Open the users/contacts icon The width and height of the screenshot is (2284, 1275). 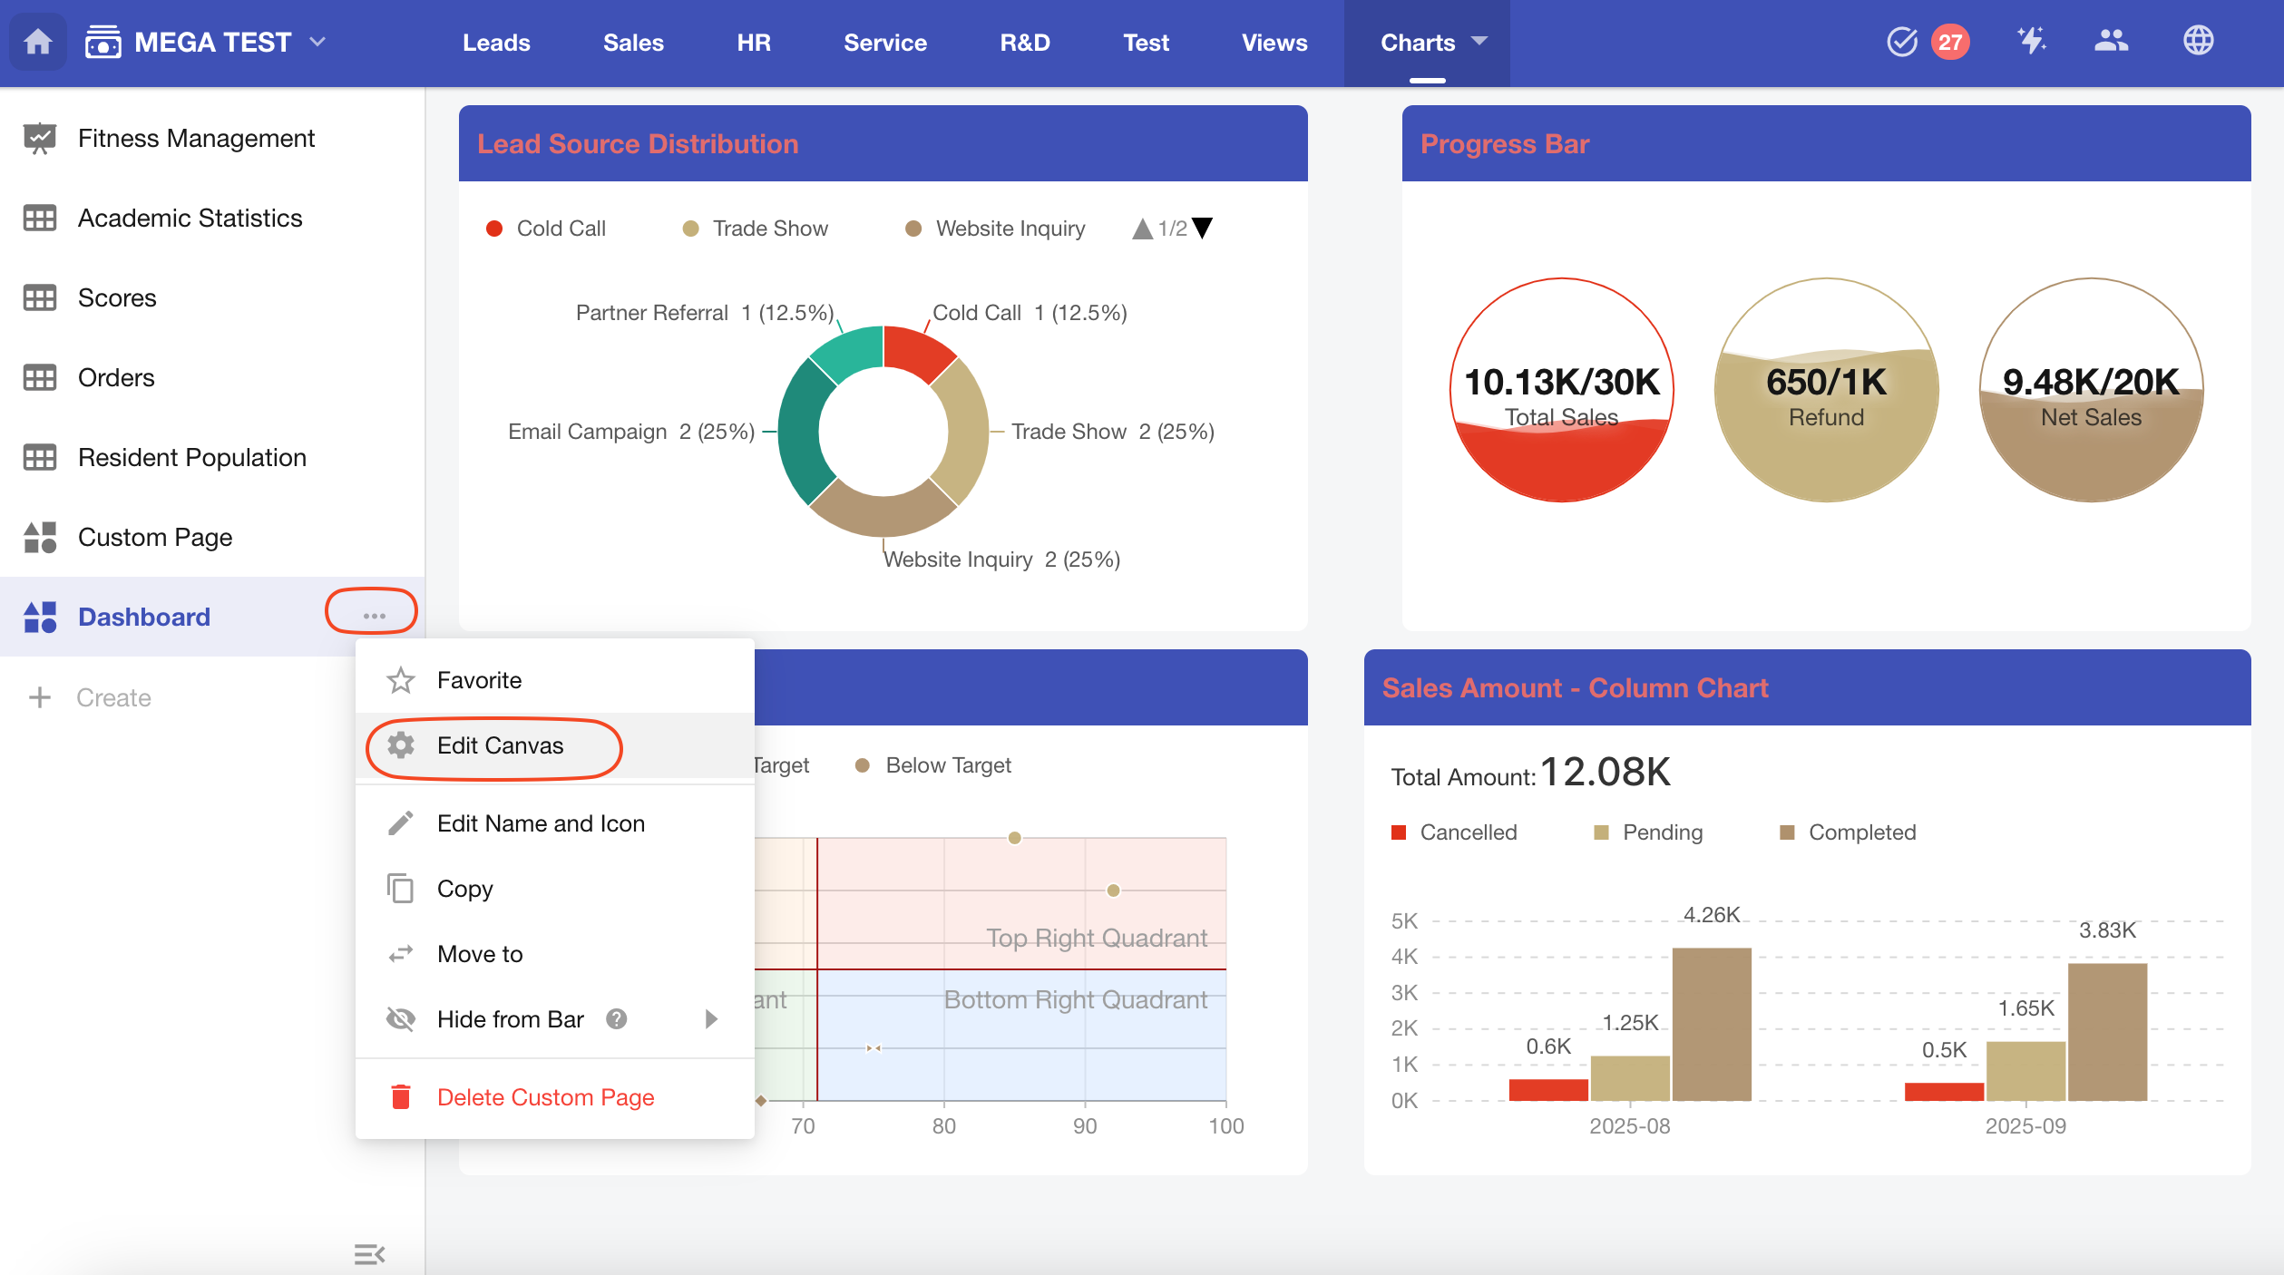coord(2111,41)
